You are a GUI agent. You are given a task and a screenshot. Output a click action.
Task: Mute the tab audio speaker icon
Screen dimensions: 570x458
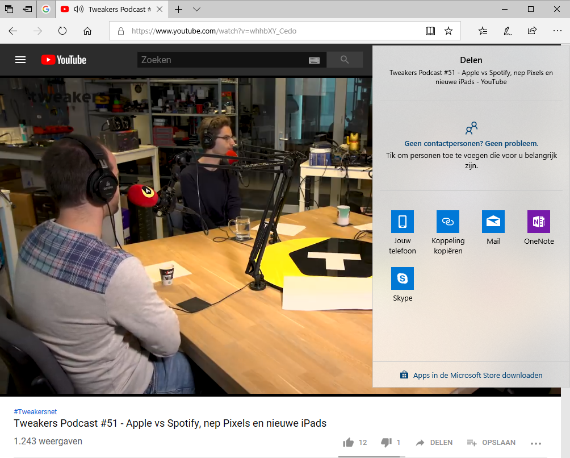[78, 9]
